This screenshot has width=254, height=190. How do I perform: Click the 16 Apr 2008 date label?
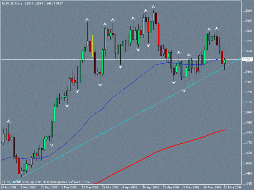click(x=151, y=187)
